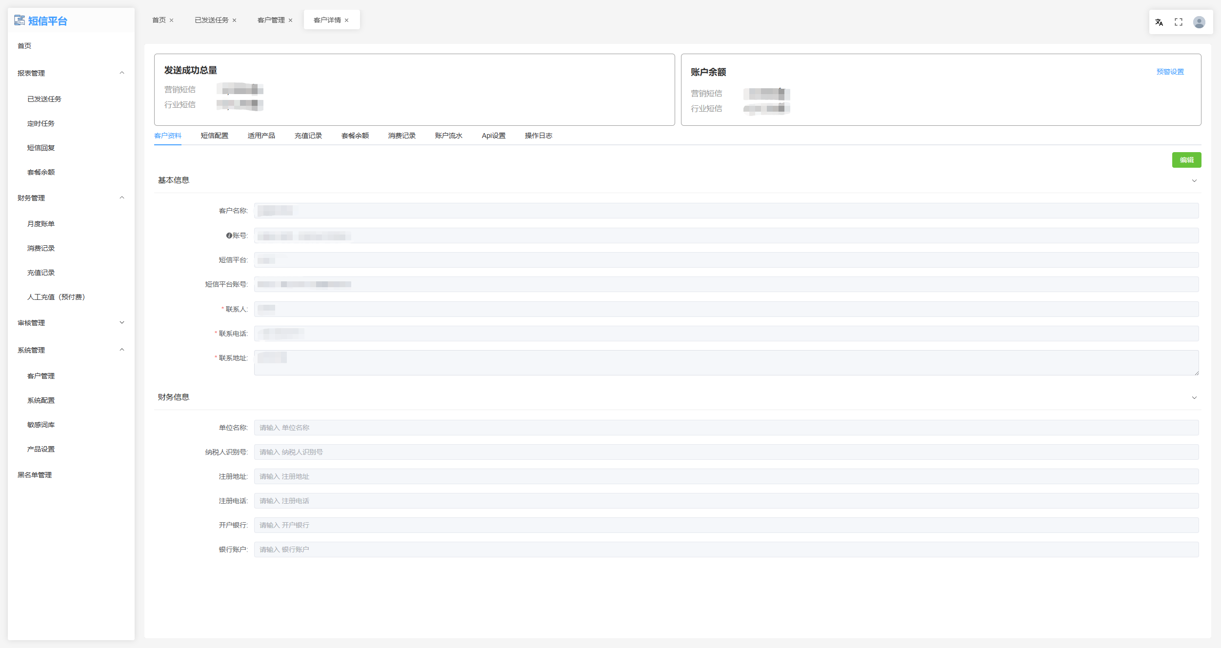Close the 客户管理 tab
The height and width of the screenshot is (648, 1221).
click(291, 20)
